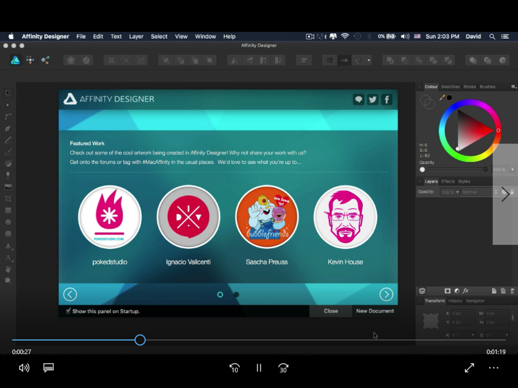Click the Facebook icon in welcome panel
The height and width of the screenshot is (388, 518).
point(387,99)
